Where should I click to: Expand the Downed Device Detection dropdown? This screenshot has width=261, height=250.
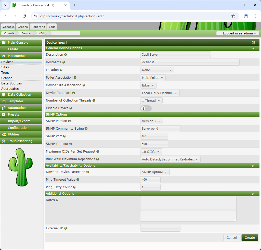155,172
